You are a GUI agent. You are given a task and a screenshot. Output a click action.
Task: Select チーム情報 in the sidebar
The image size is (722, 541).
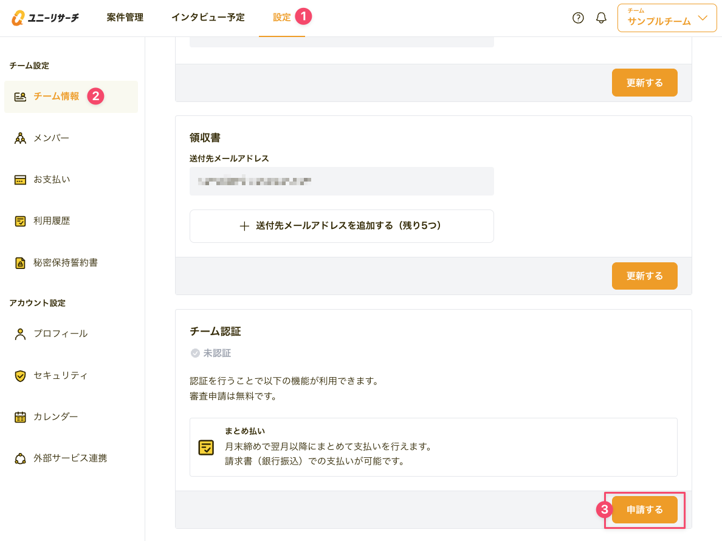click(56, 97)
